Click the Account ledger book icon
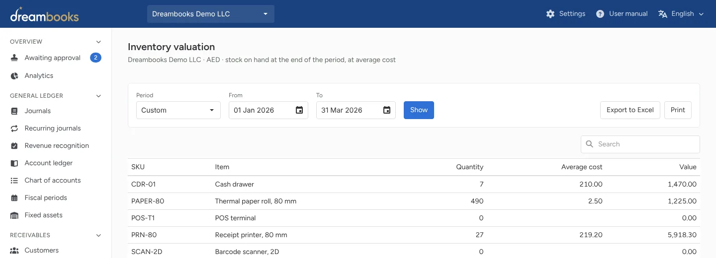The width and height of the screenshot is (716, 258). click(x=14, y=163)
